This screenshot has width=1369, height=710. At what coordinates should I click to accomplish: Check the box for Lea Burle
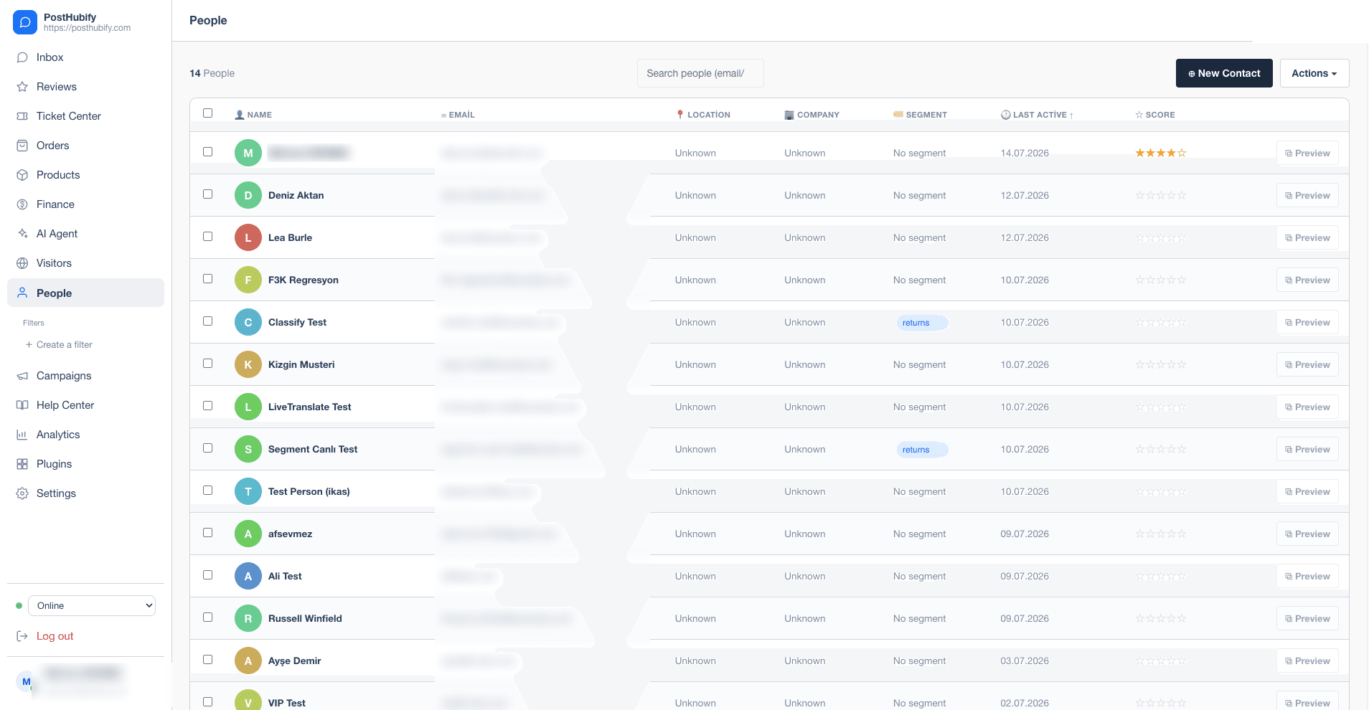pos(208,237)
